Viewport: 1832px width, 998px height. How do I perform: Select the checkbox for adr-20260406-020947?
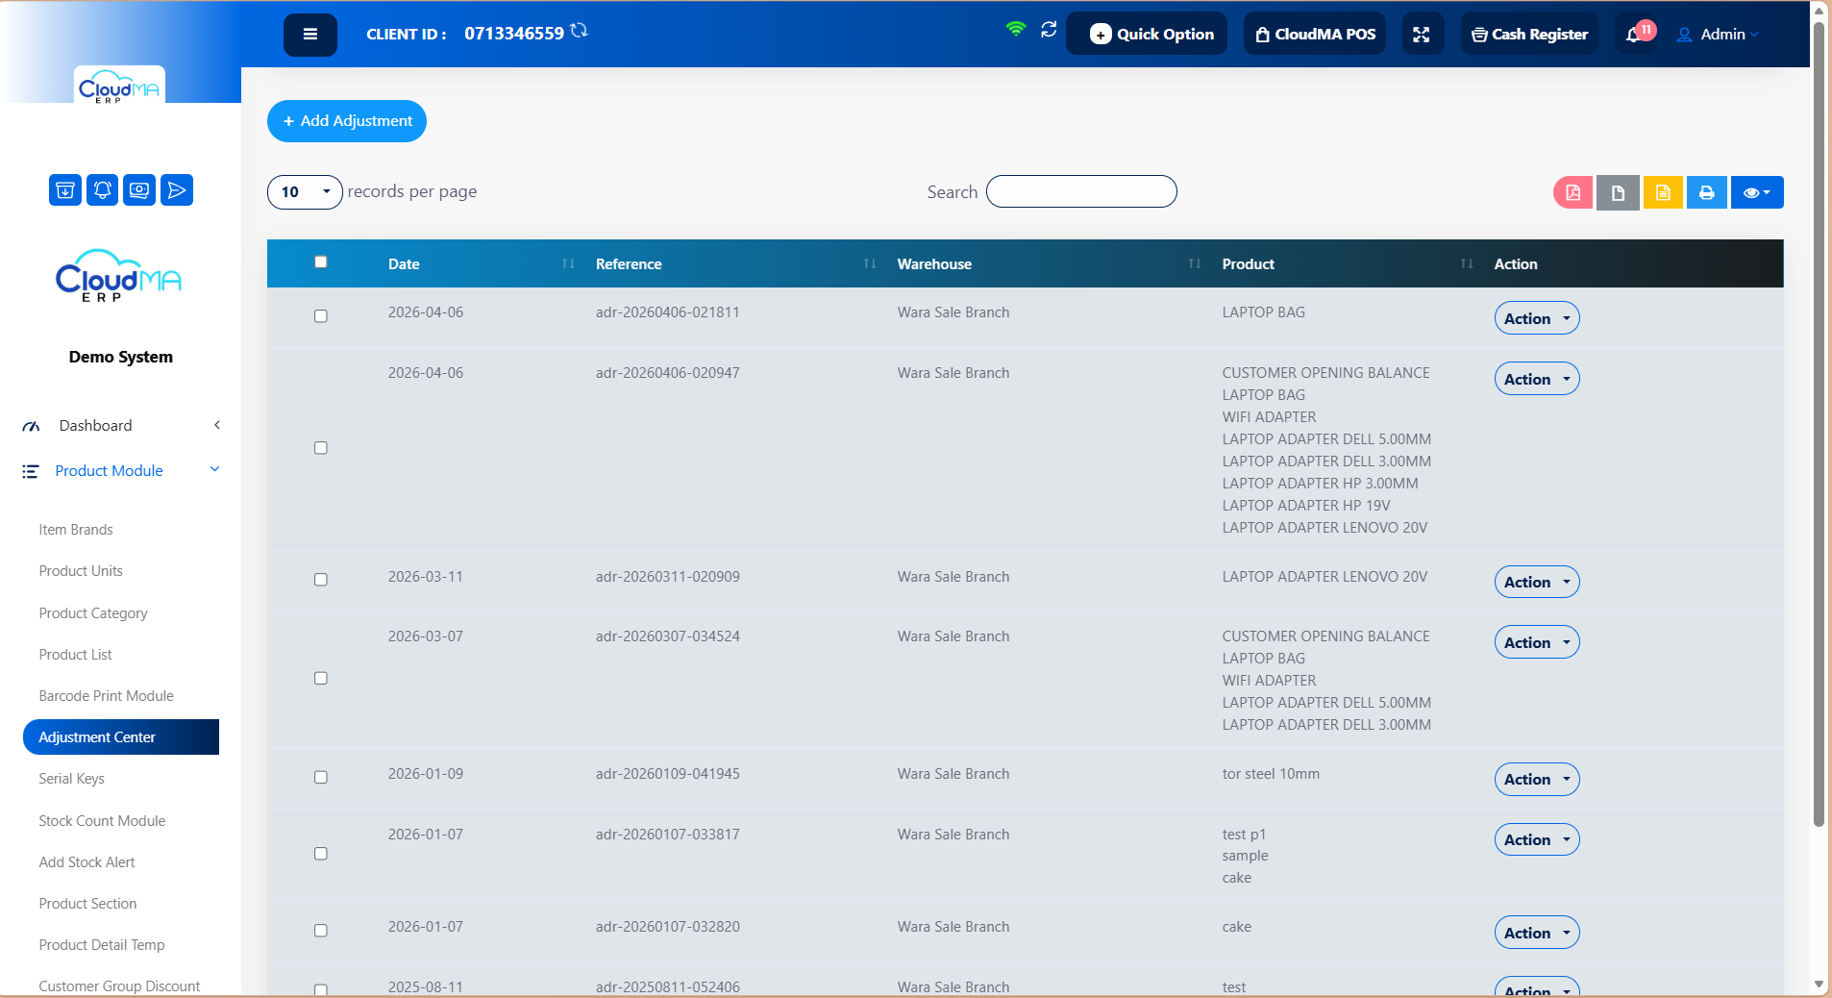[321, 448]
